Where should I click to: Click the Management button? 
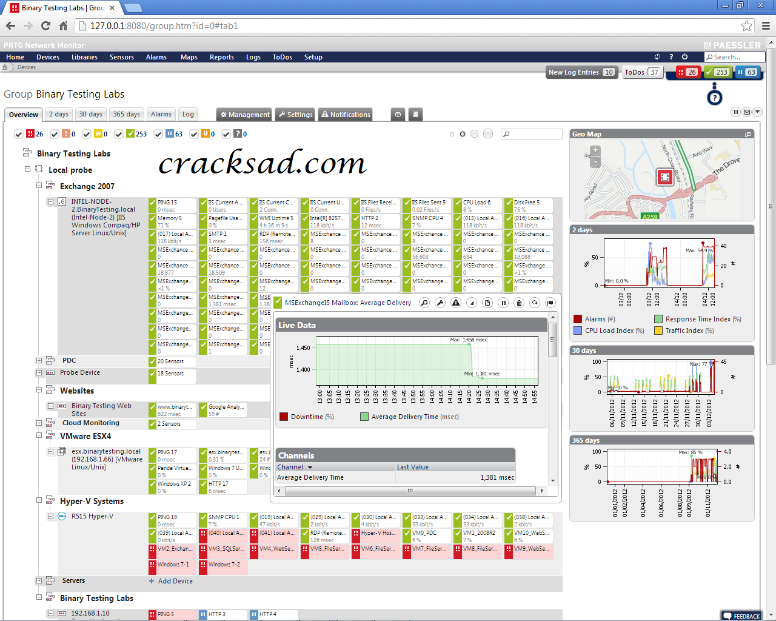pyautogui.click(x=244, y=115)
